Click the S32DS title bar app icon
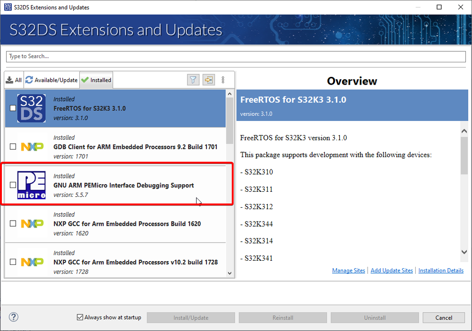This screenshot has height=331, width=472. (8, 7)
